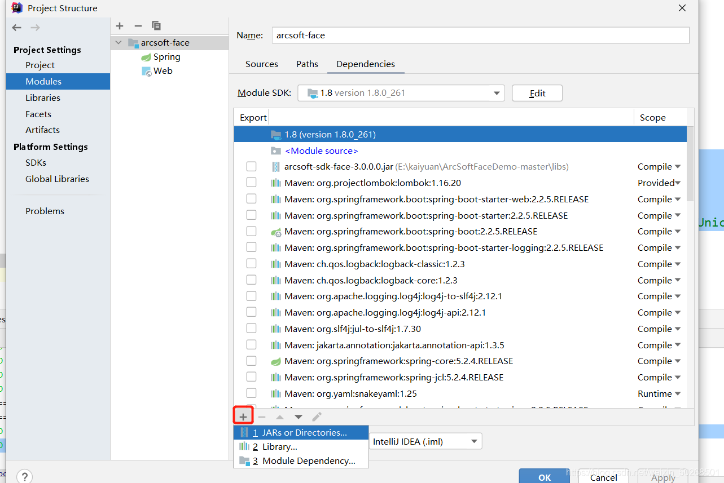
Task: Close the Project Structure dialog
Action: pos(682,8)
